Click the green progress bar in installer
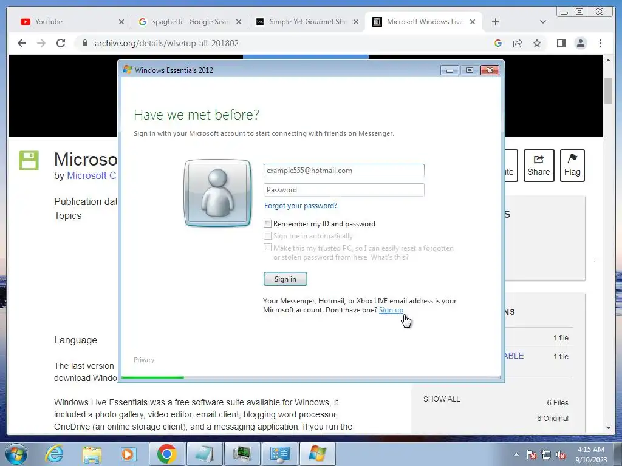The image size is (622, 466). (152, 377)
